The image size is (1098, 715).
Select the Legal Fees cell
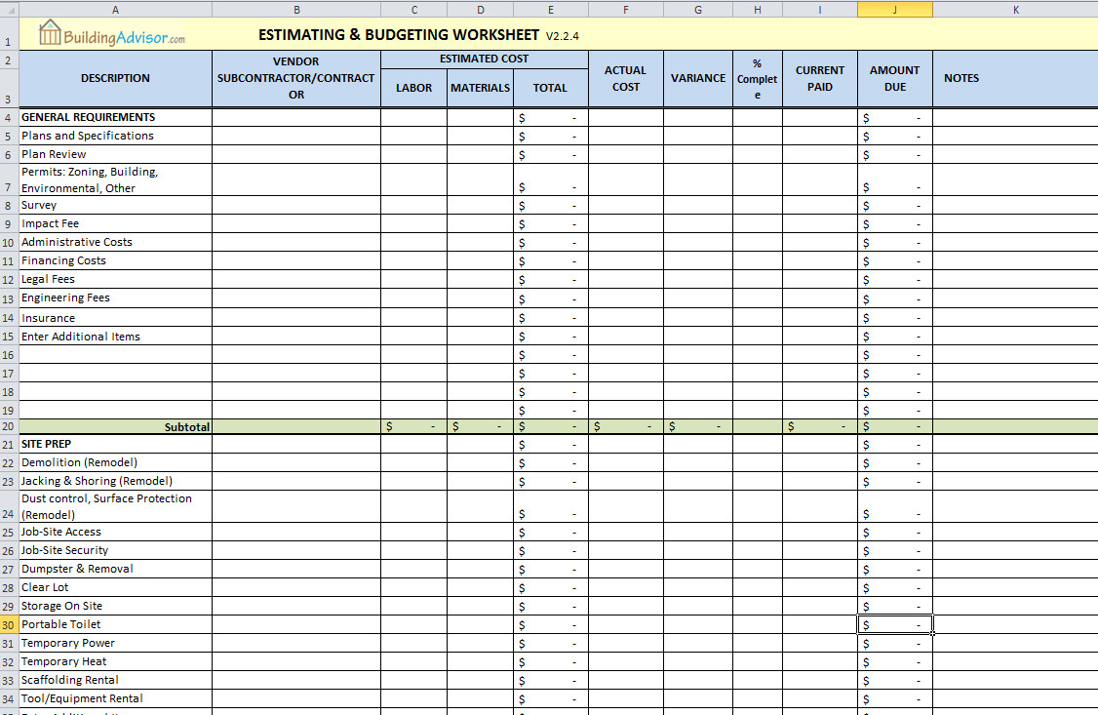tap(115, 279)
